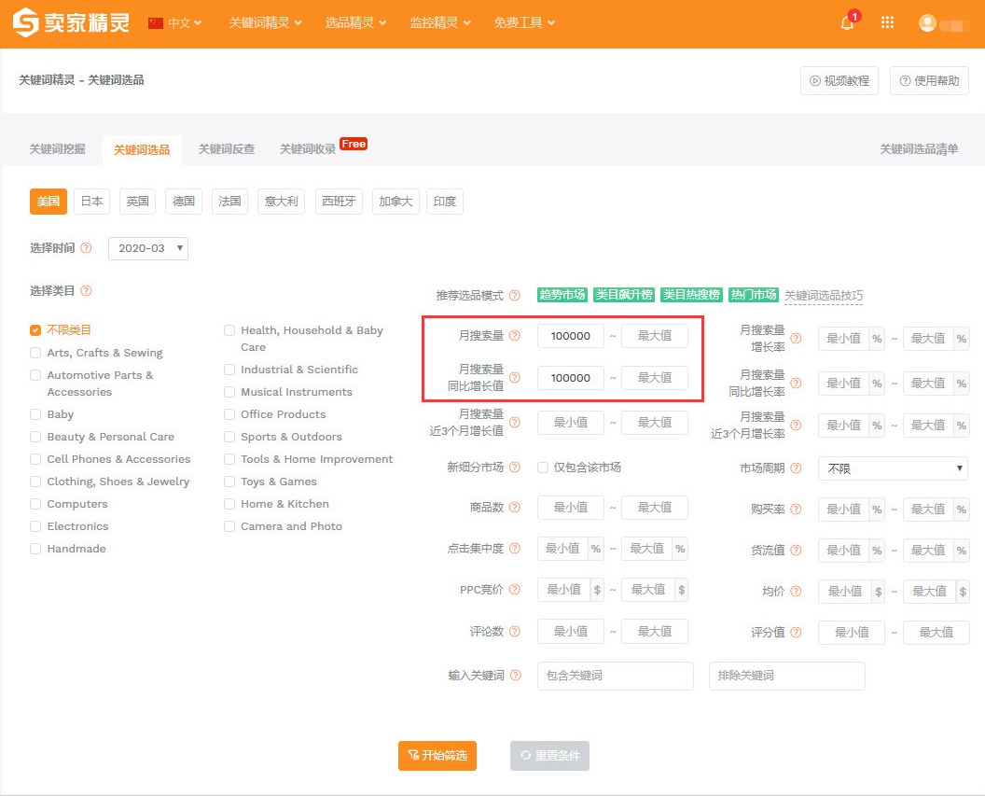Expand the 市场周期 dropdown
The width and height of the screenshot is (985, 796).
tap(893, 468)
